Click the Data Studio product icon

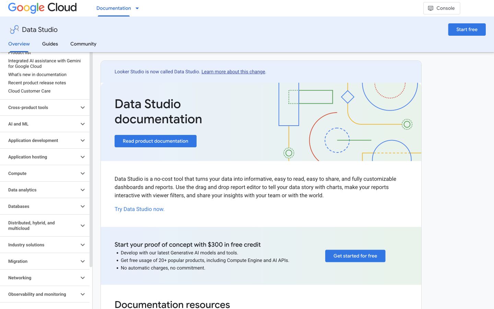[14, 30]
